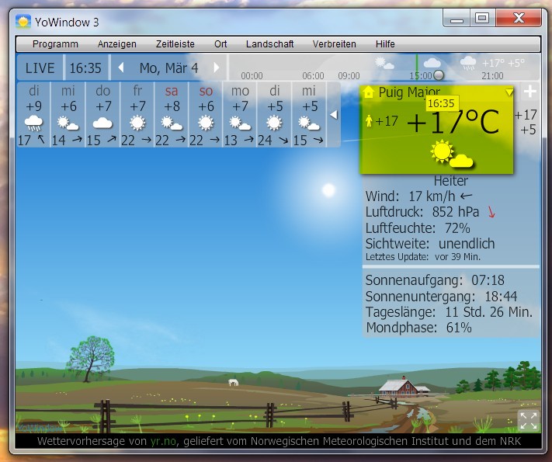Select Thursday's cloudy forecast day
Screen dimensions: 552x462
coord(102,115)
